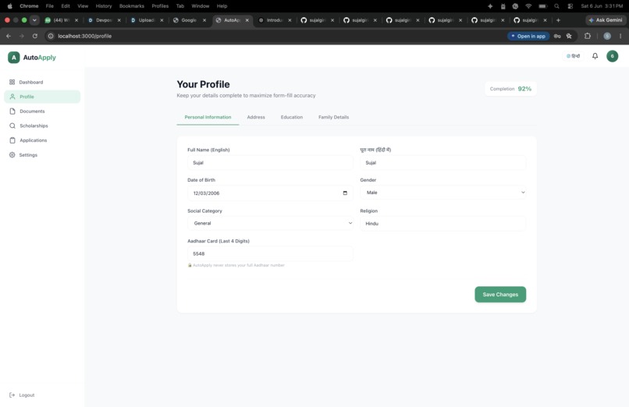Click Ask Gemini button
The width and height of the screenshot is (629, 407).
pos(606,20)
